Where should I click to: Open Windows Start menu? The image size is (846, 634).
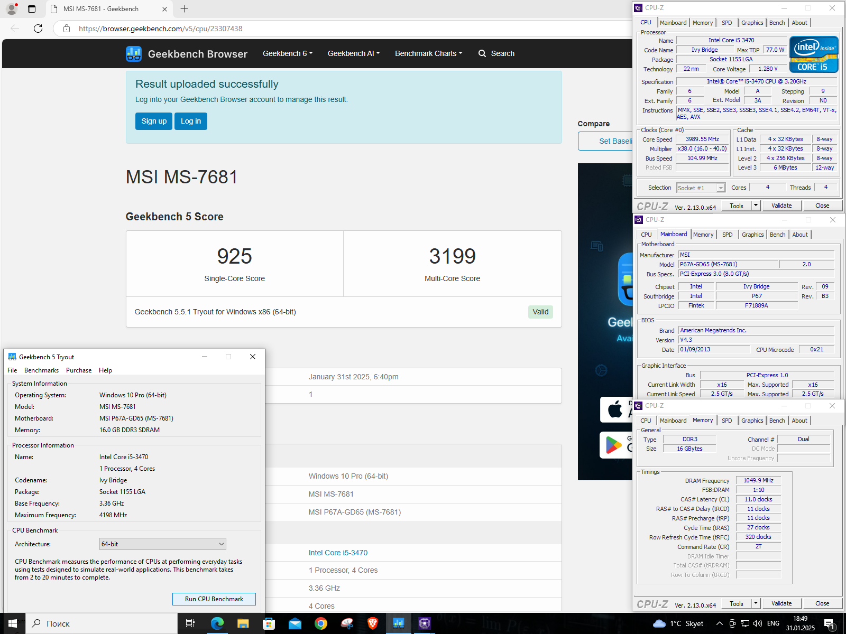[x=13, y=623]
